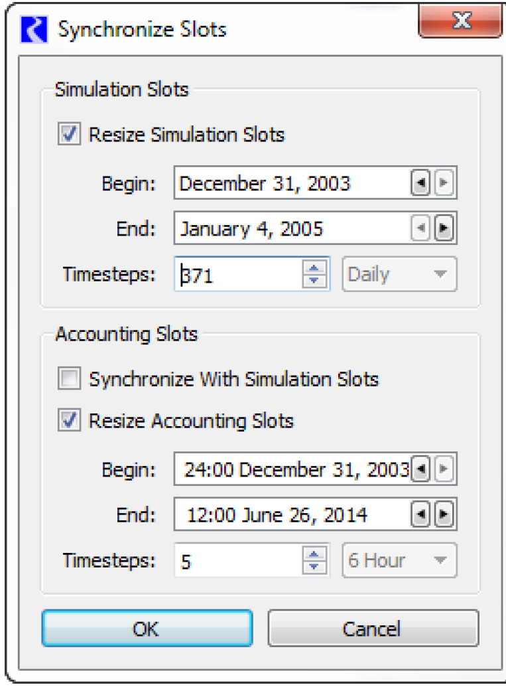
Task: Uncheck Resize Simulation Slots checkbox
Action: click(70, 135)
